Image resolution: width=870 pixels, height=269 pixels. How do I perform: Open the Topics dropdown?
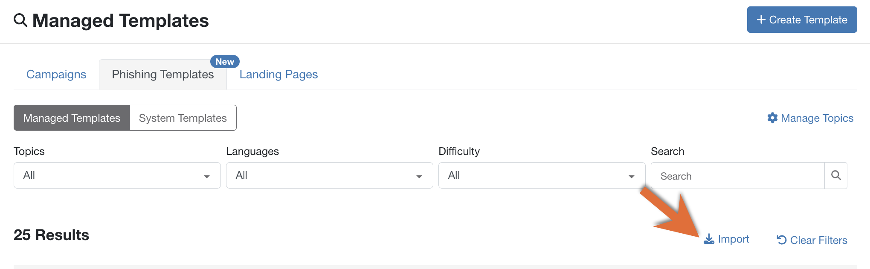[117, 175]
